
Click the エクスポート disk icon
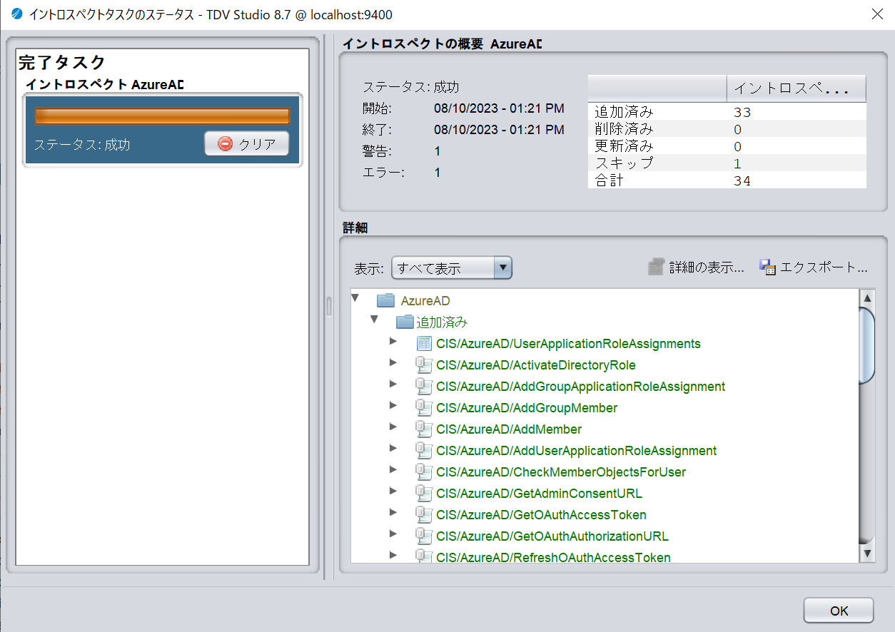click(768, 267)
